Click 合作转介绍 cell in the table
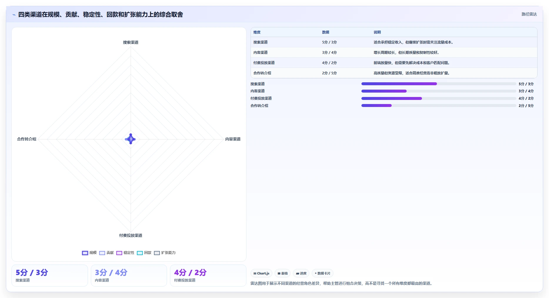This screenshot has width=549, height=298. (262, 73)
